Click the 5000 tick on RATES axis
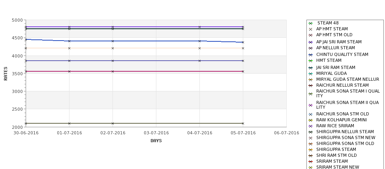 17,20
